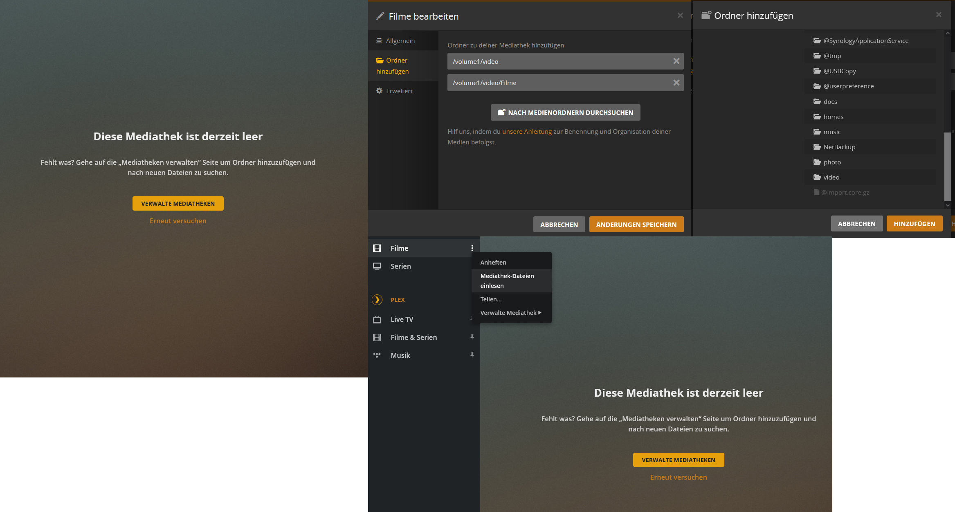
Task: Open the NetBackup folder in tree
Action: [839, 147]
